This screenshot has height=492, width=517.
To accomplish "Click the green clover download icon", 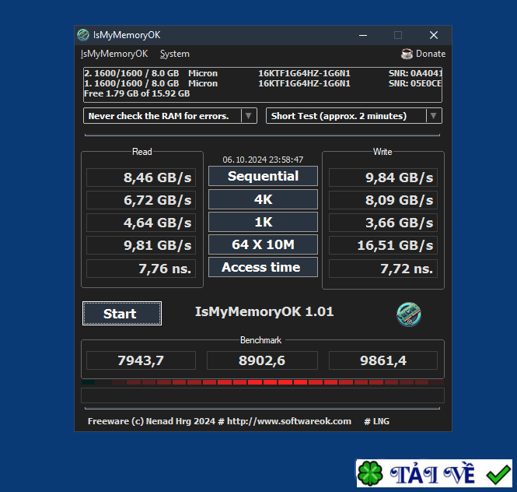I will pyautogui.click(x=370, y=473).
